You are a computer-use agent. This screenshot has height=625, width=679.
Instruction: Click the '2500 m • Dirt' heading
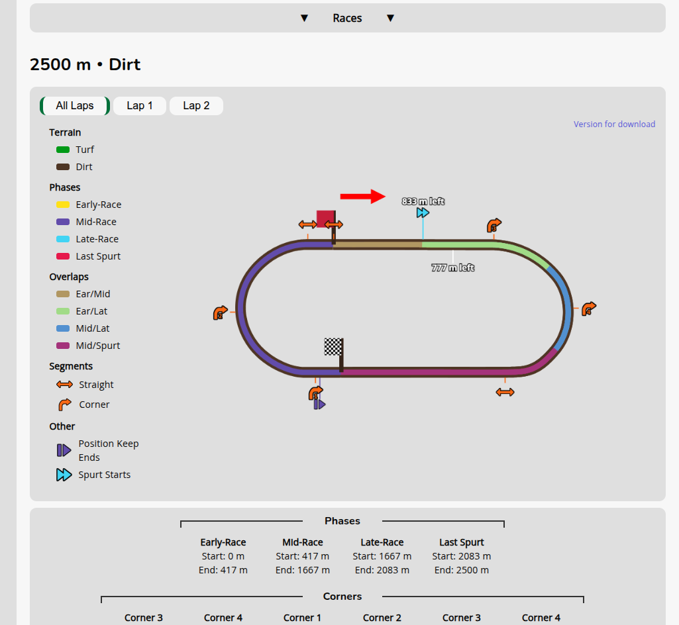(85, 64)
